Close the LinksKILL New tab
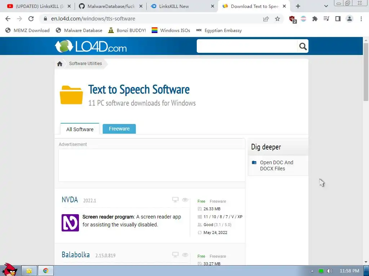Viewport: 369px width, 276px height. point(213,6)
